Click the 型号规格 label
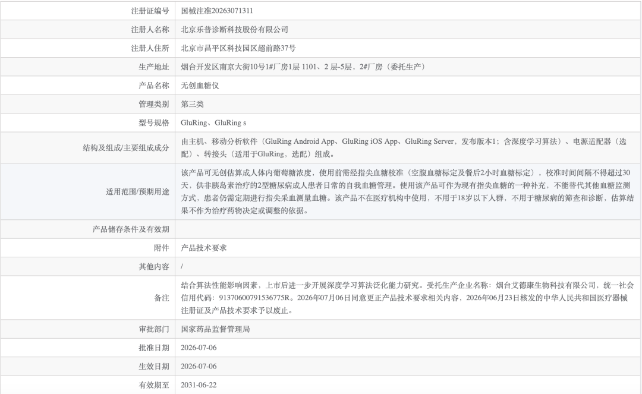This screenshot has height=394, width=642. pos(153,123)
